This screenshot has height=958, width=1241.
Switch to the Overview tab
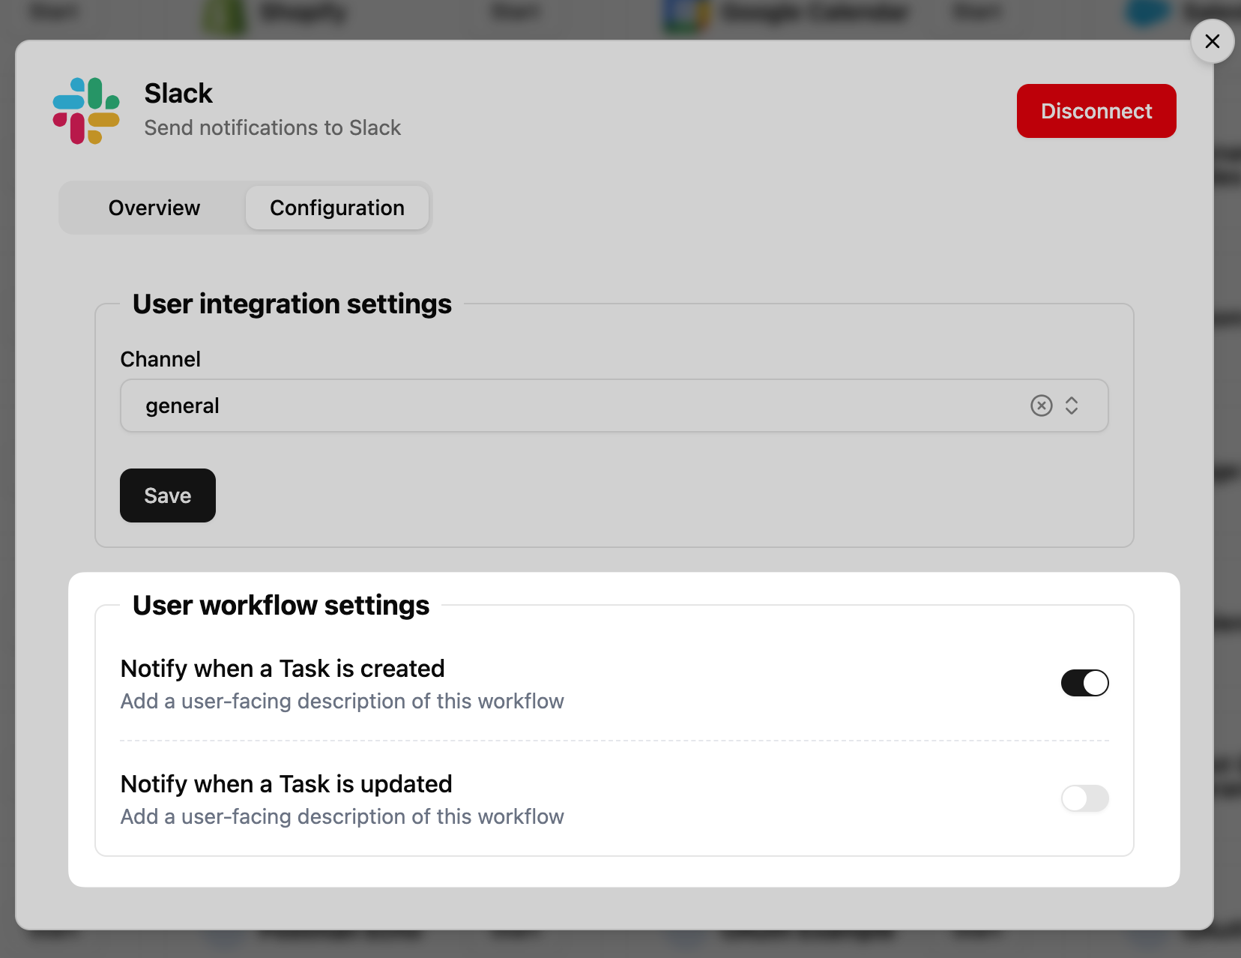(154, 208)
